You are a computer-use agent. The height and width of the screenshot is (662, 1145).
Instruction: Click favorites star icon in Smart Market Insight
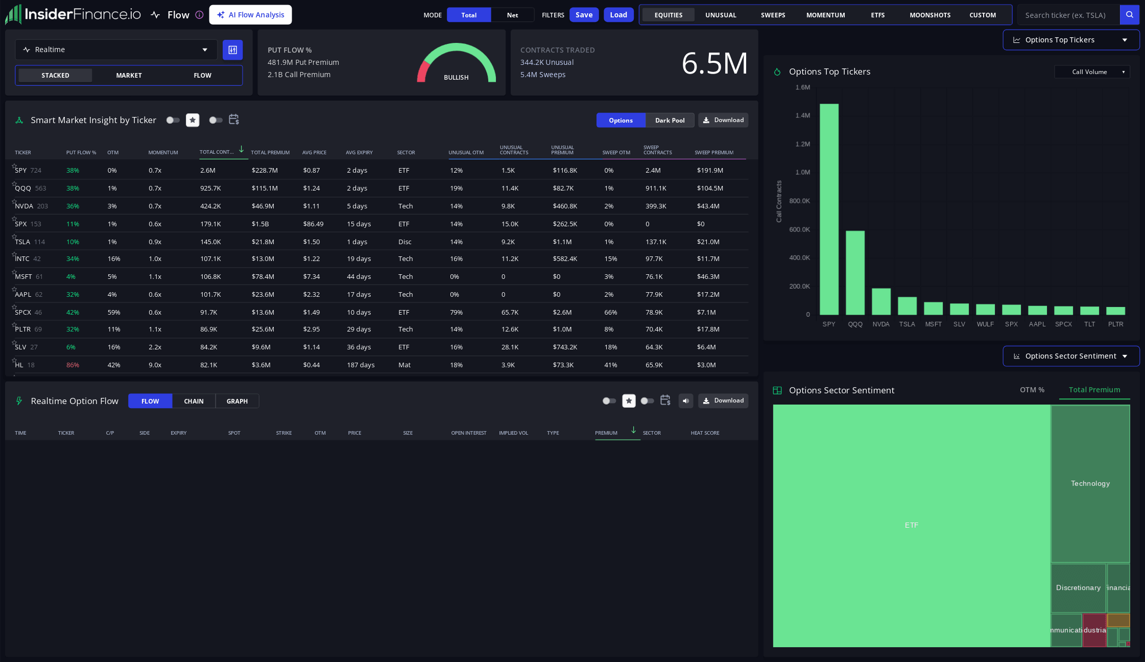[193, 120]
